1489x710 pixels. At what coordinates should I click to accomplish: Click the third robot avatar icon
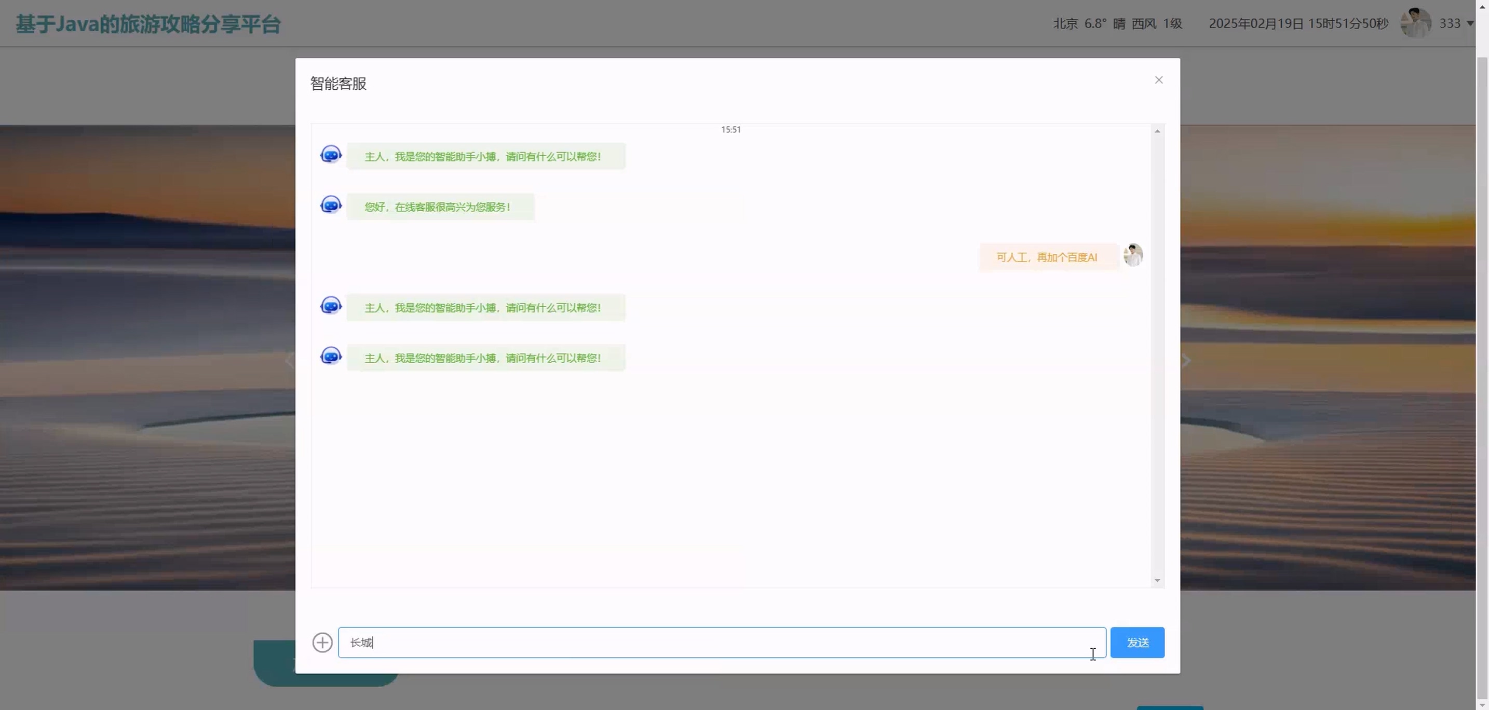(331, 306)
